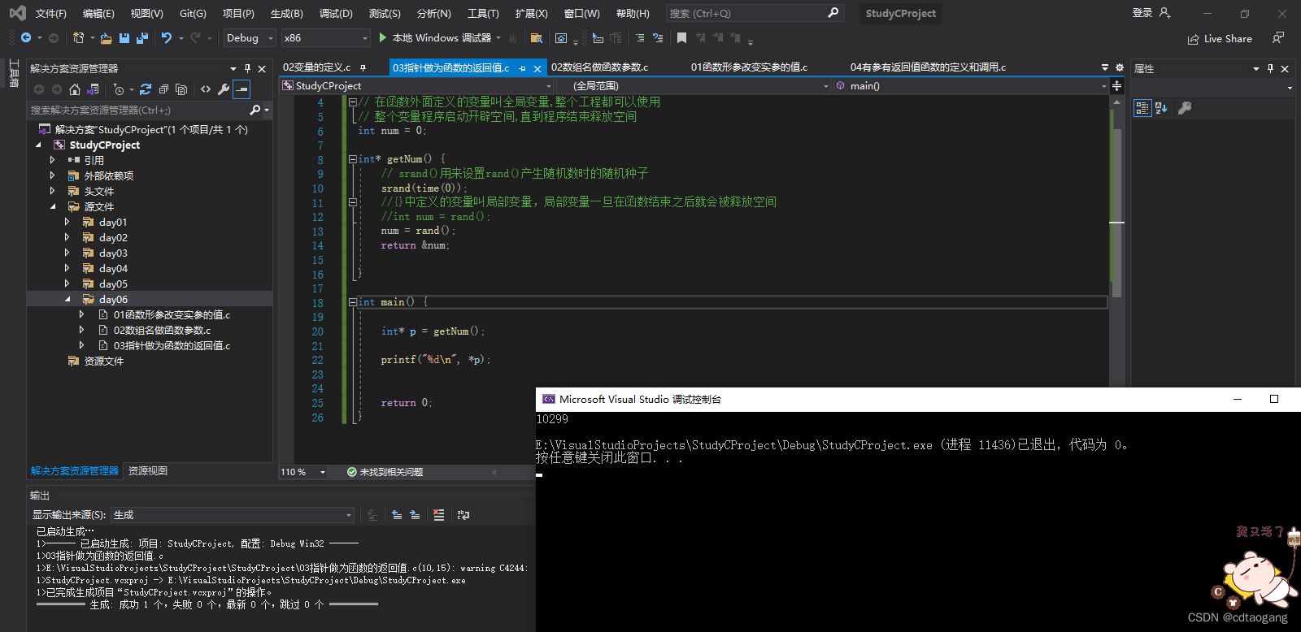Go to previous message in Output panel
1301x632 pixels.
tap(397, 515)
